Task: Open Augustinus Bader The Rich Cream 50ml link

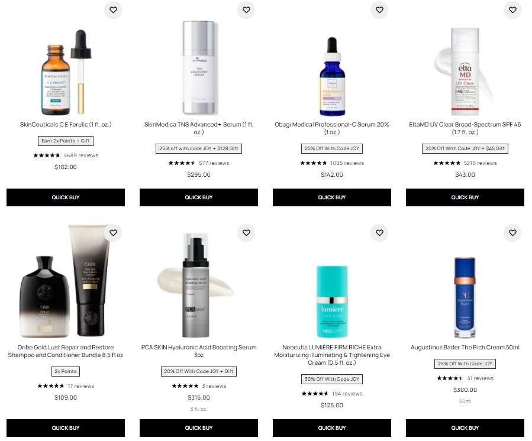Action: click(x=465, y=348)
